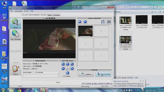This screenshot has width=164, height=92.
Task: Open Record started notification options wrench
Action: 140,81
